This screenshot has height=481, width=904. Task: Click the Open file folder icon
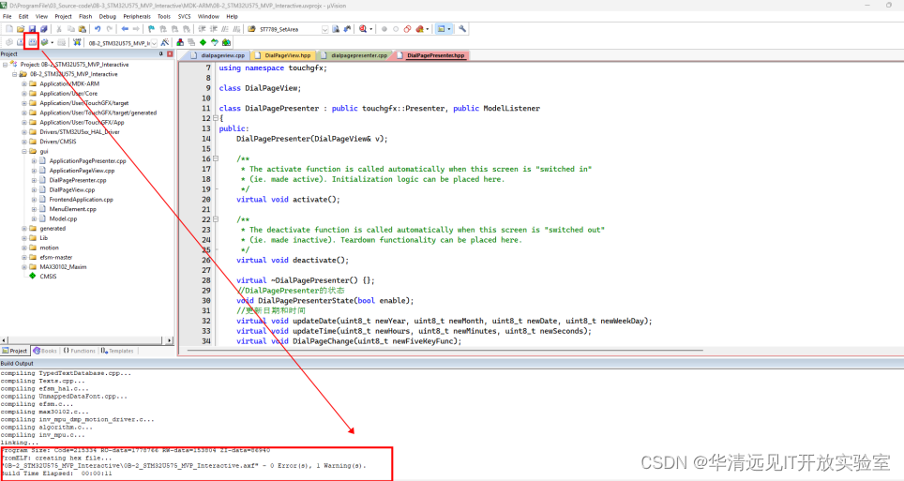point(21,29)
